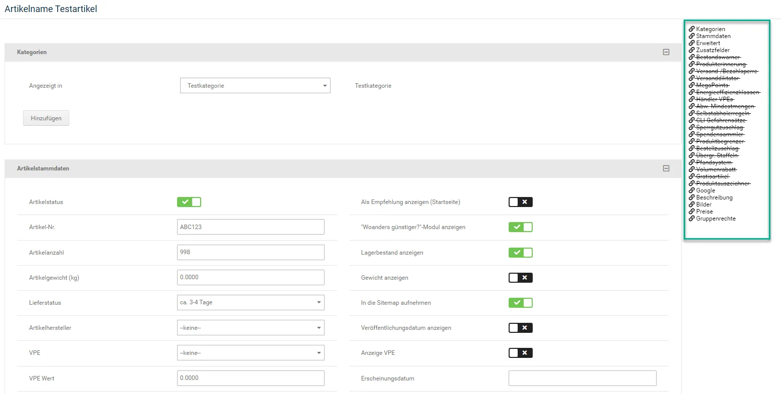Turn on Gewicht anzeigen switch
The height and width of the screenshot is (394, 781).
[521, 278]
